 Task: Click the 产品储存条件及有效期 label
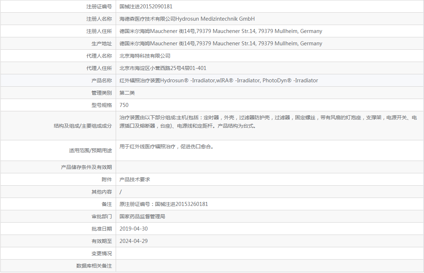[x=86, y=167]
